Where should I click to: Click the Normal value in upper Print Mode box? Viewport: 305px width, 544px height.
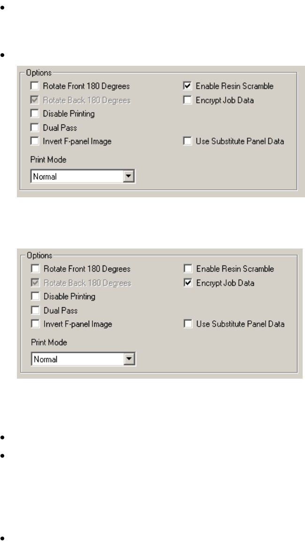coord(45,177)
